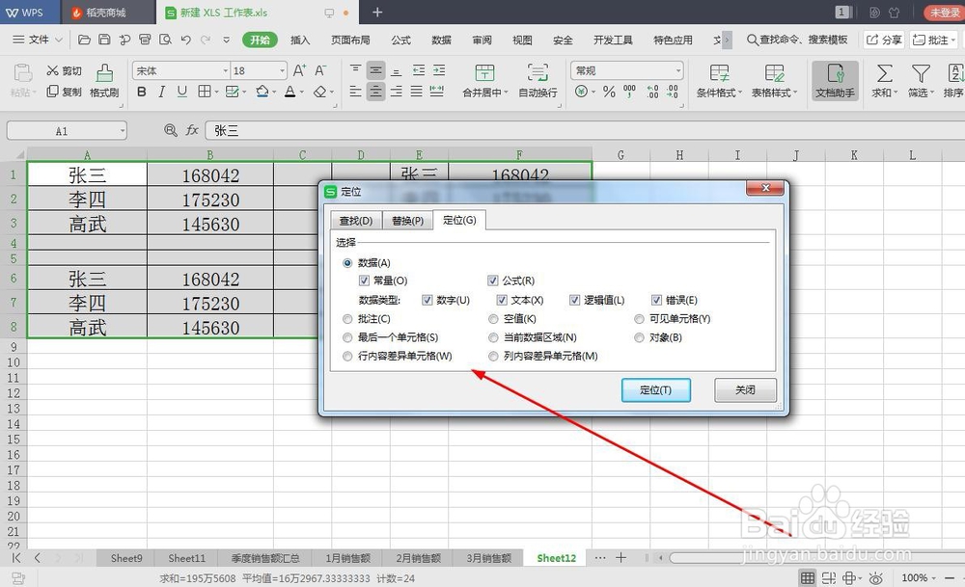
Task: Open the font color dropdown arrow
Action: [x=301, y=92]
